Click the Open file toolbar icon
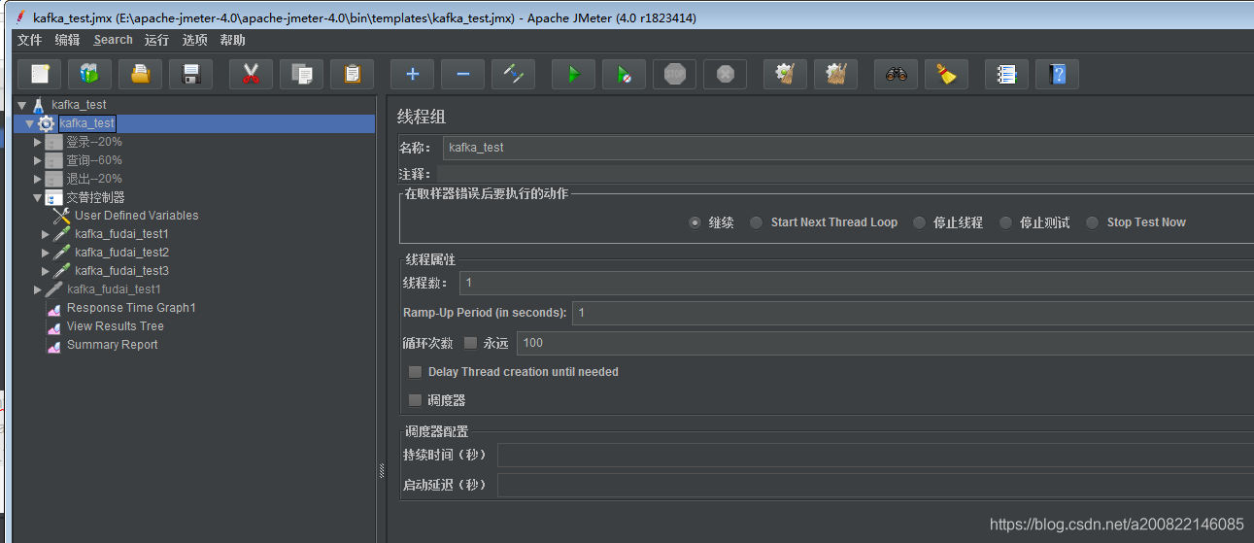The width and height of the screenshot is (1254, 543). point(141,74)
